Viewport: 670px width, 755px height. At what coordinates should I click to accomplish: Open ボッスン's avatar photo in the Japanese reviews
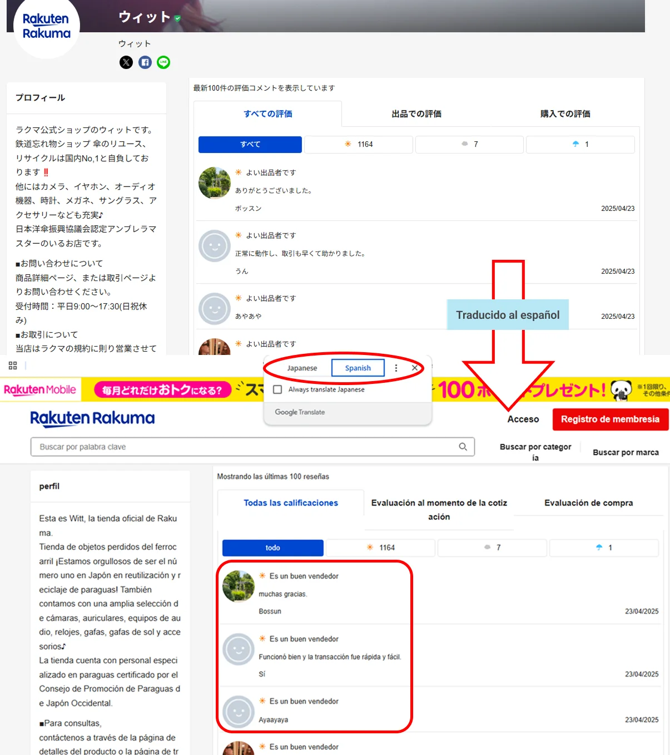(215, 182)
